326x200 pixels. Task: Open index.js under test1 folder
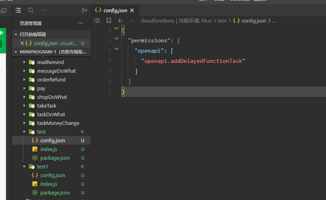(x=51, y=184)
